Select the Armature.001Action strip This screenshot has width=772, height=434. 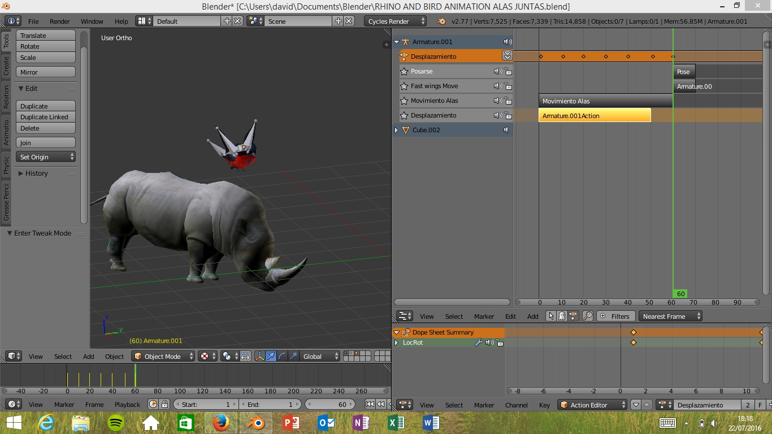pos(594,115)
